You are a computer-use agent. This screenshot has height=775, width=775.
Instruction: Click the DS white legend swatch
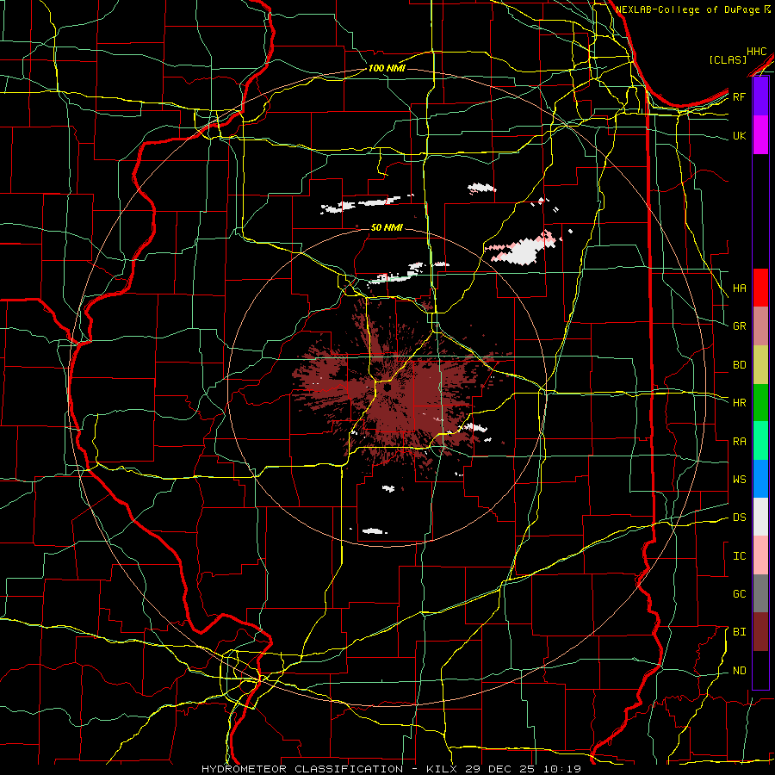pos(760,517)
